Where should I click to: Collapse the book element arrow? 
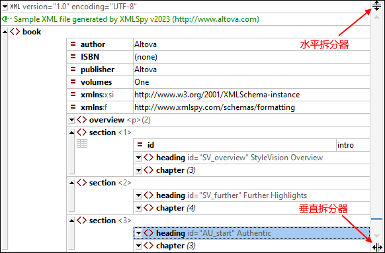click(5, 32)
